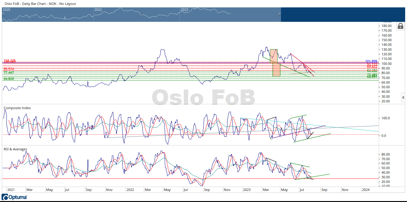Grab the navigator's left range handle

[3, 14]
